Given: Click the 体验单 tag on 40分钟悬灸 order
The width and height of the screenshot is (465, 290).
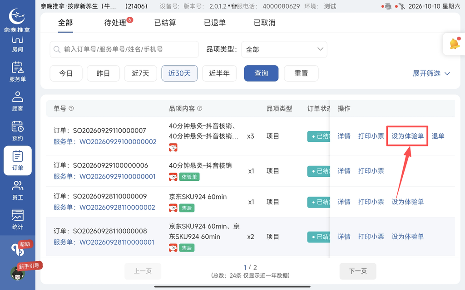Looking at the screenshot, I should [189, 177].
